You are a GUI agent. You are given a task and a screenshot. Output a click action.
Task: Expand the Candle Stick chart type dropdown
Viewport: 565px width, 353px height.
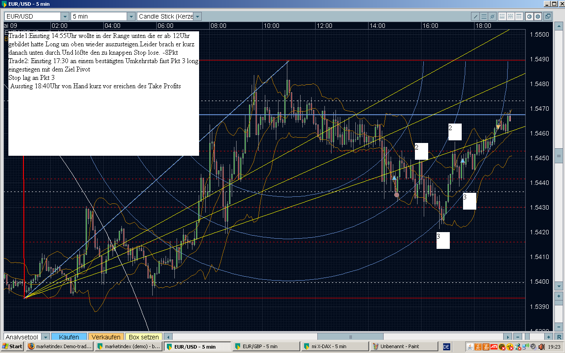tap(197, 16)
